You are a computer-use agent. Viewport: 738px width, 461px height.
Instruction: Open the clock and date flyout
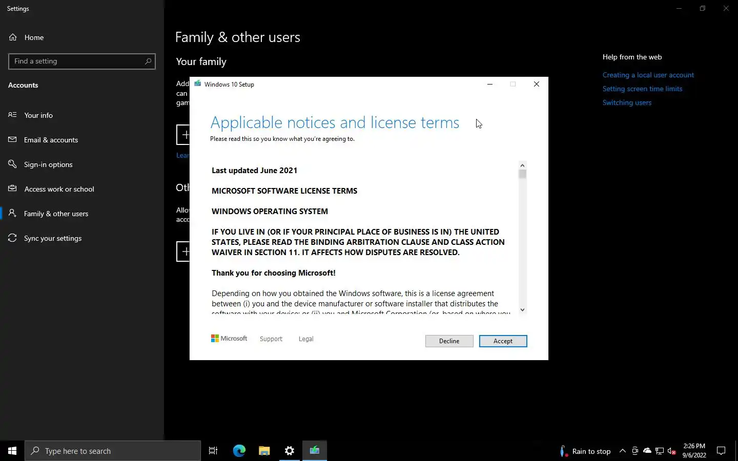[694, 451]
